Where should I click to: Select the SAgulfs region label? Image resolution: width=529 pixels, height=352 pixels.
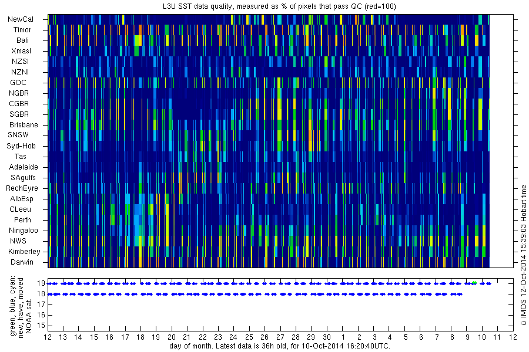pos(24,178)
